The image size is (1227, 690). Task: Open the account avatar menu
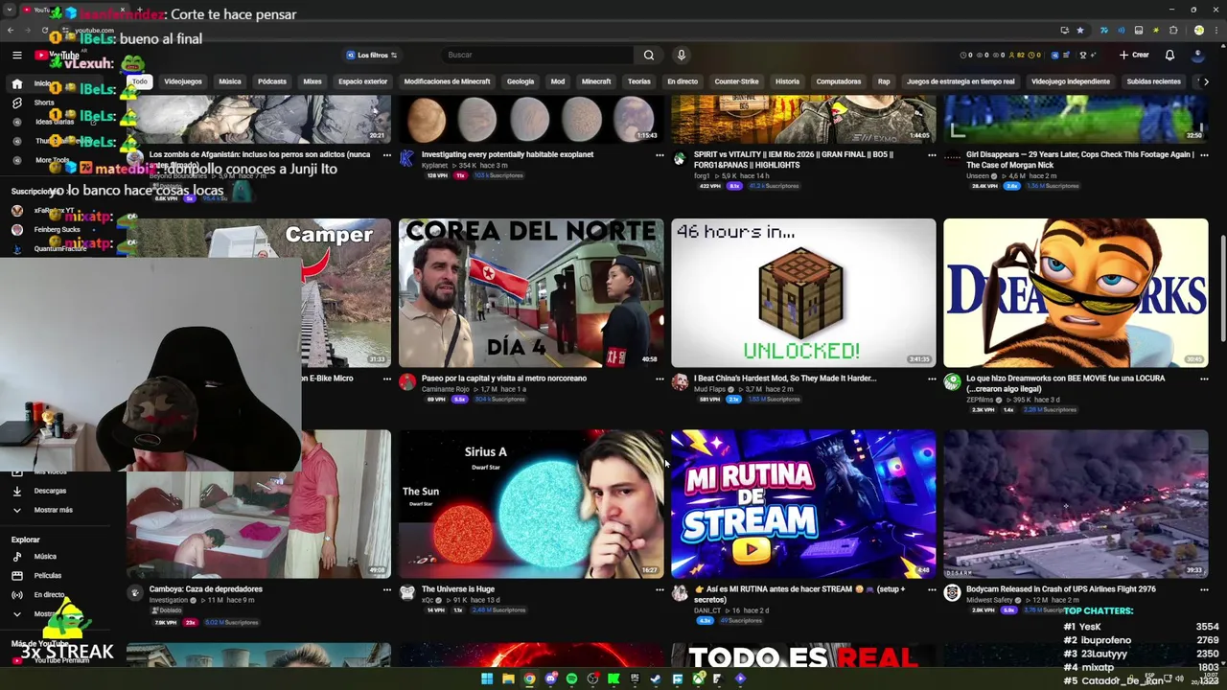tap(1198, 55)
